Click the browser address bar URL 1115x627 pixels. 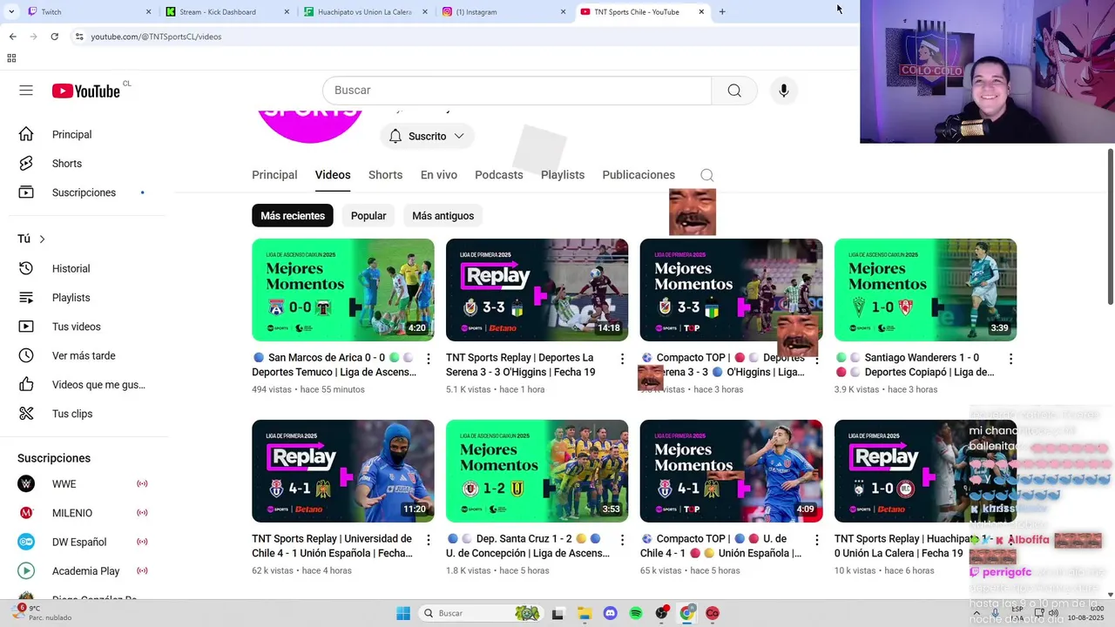(156, 37)
